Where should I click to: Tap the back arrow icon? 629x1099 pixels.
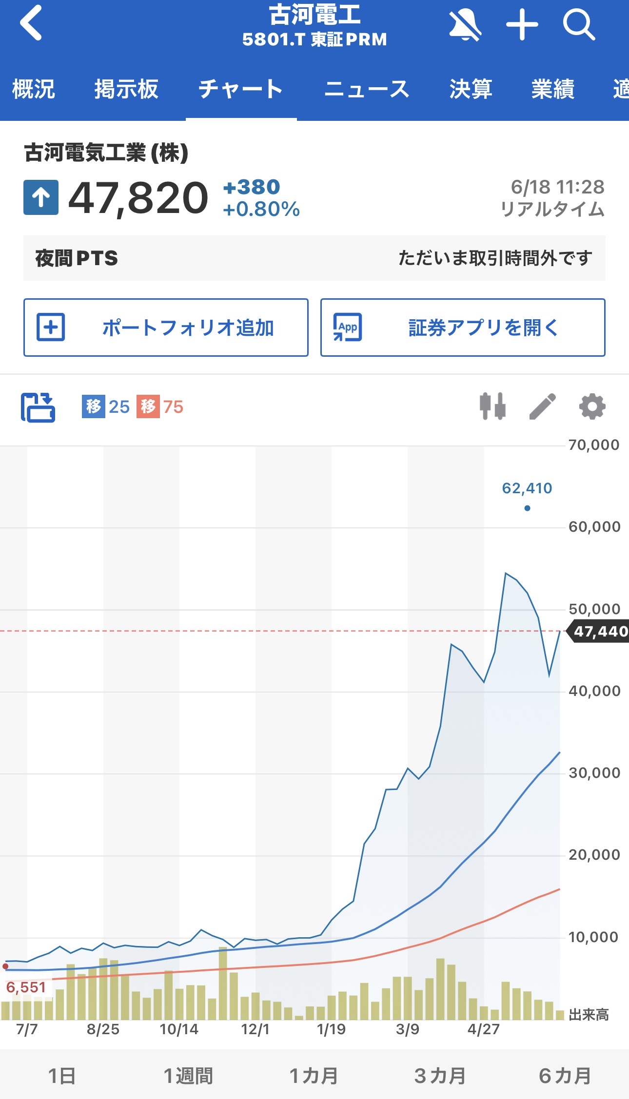(31, 23)
